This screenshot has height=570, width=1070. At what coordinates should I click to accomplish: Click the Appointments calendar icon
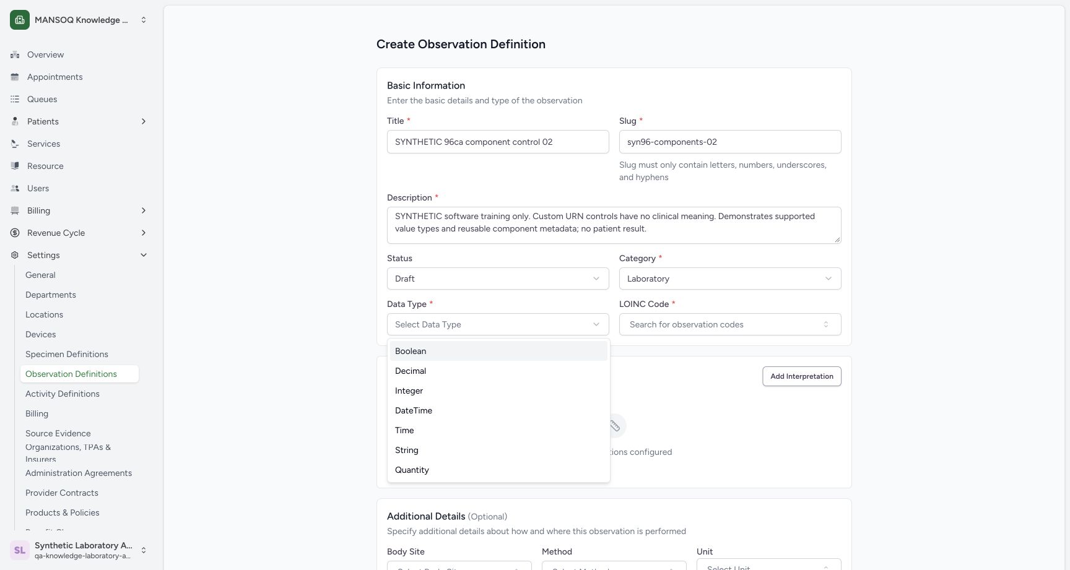click(15, 77)
